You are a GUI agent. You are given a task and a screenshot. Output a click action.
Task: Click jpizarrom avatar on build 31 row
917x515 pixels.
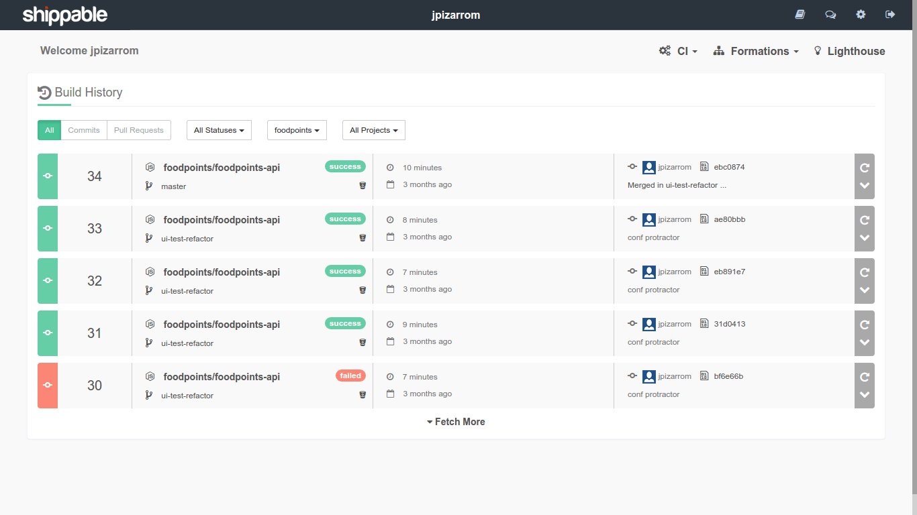click(649, 324)
